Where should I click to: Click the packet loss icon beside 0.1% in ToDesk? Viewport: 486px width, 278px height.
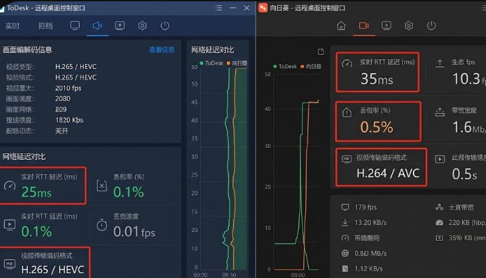point(102,186)
